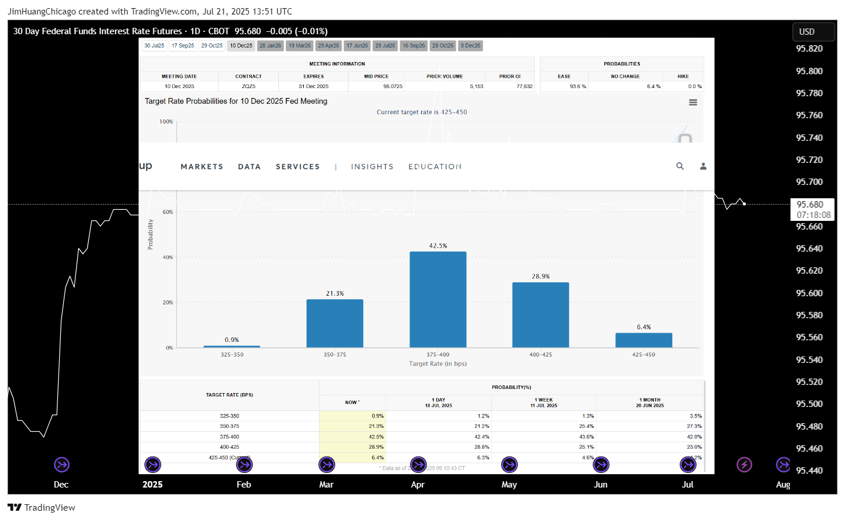This screenshot has height=520, width=845.
Task: Click the JimHuangChicago attribution text
Action: point(42,12)
